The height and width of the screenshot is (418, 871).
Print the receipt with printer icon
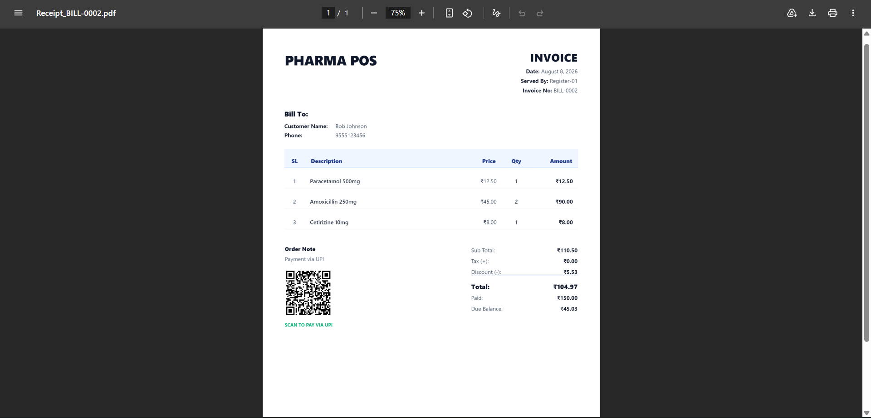click(x=832, y=13)
